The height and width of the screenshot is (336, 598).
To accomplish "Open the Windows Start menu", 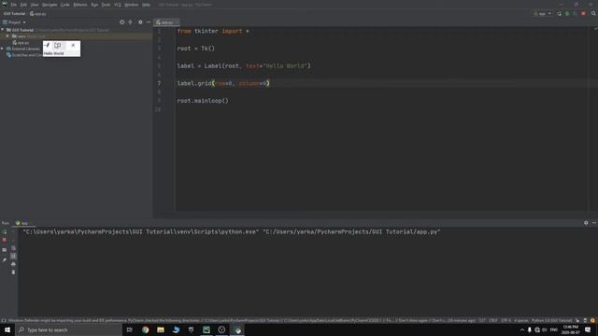I will 7,329.
